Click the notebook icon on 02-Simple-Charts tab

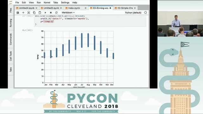(x=115, y=8)
